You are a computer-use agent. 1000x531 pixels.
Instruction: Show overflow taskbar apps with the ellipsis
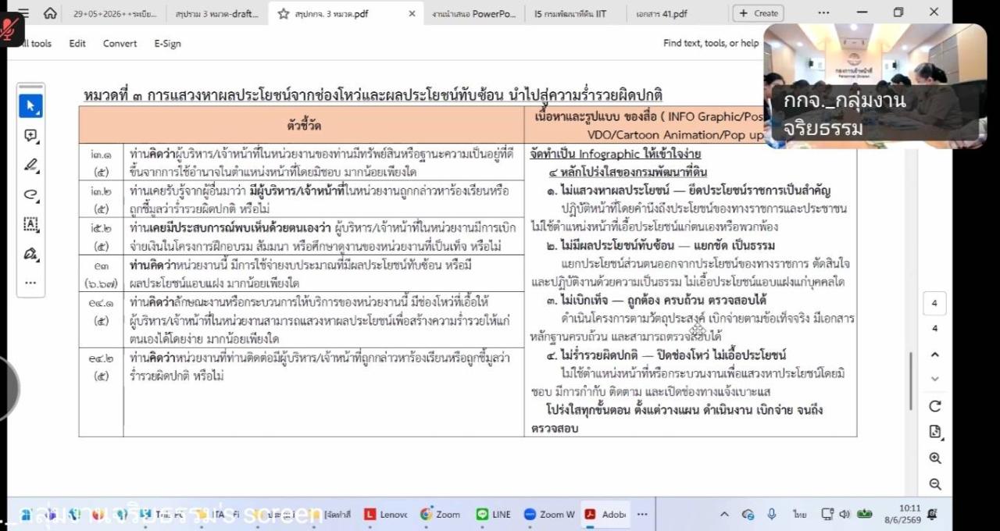[x=642, y=514]
